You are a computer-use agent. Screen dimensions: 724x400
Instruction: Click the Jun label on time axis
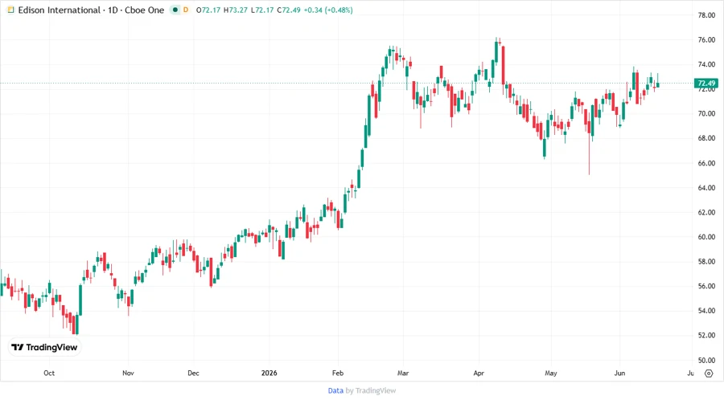(619, 373)
